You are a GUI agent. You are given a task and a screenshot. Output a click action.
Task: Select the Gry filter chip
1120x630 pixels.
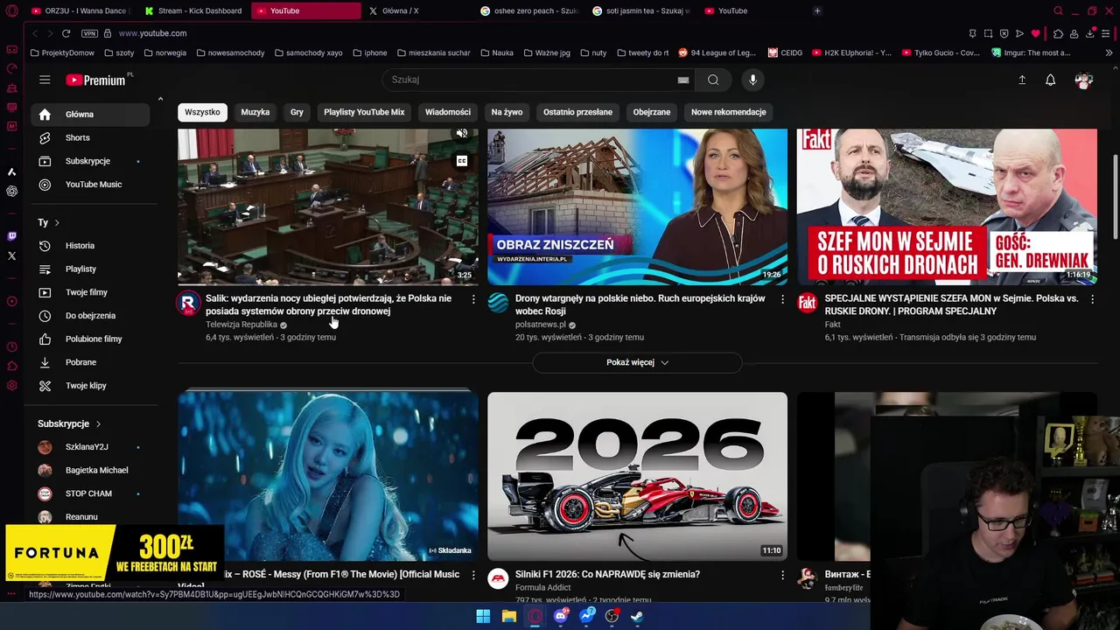tap(297, 112)
